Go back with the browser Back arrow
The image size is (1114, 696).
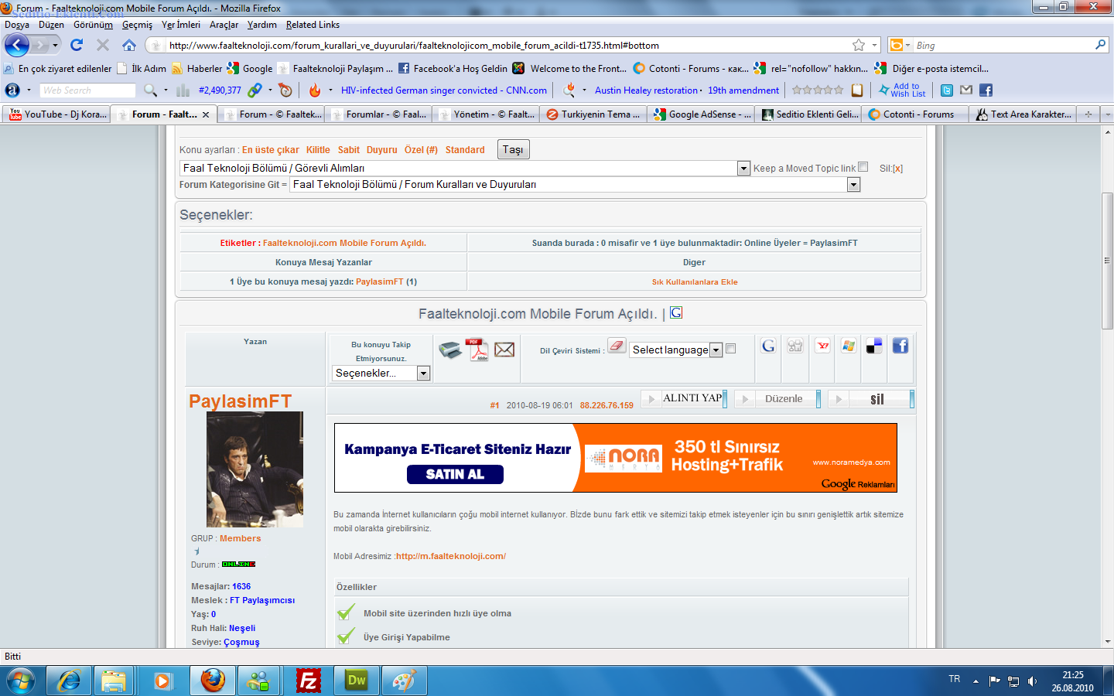point(17,45)
